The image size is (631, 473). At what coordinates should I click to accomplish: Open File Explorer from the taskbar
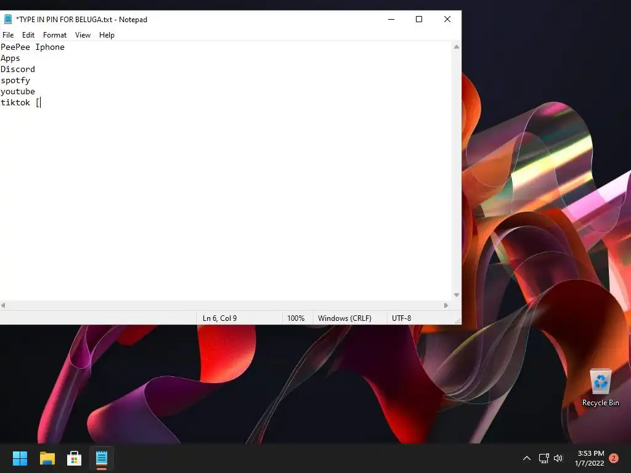(x=47, y=458)
